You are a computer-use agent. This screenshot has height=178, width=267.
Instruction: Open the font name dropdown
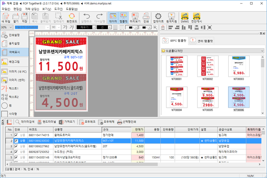click(x=48, y=27)
